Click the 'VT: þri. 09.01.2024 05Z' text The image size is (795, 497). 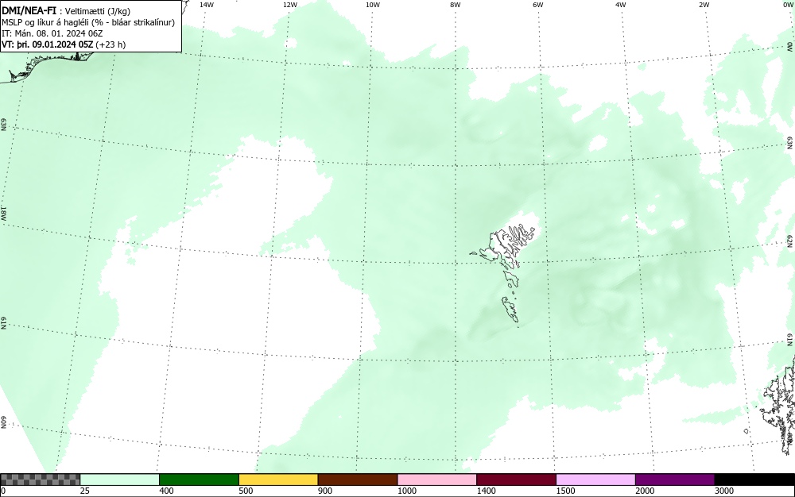click(x=47, y=44)
